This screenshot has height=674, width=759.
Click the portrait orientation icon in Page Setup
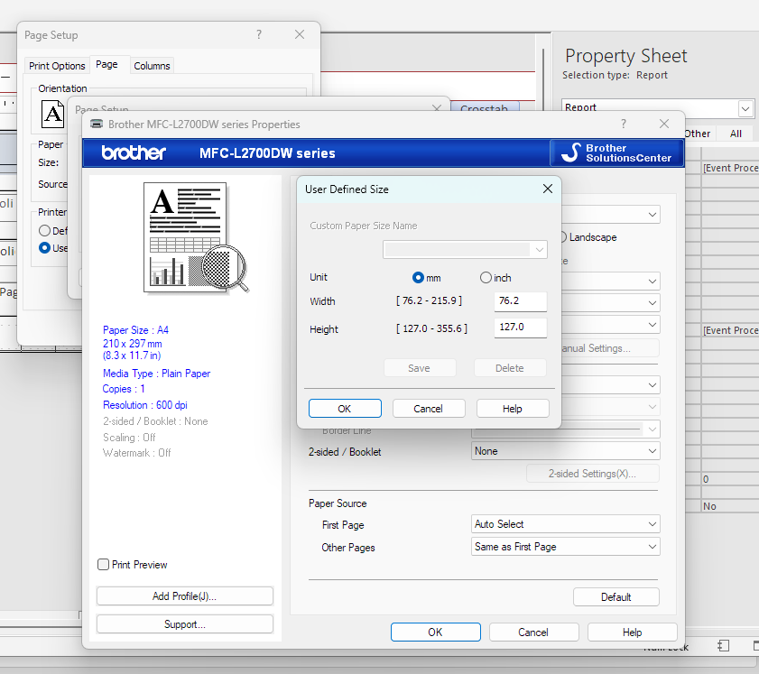pos(52,115)
